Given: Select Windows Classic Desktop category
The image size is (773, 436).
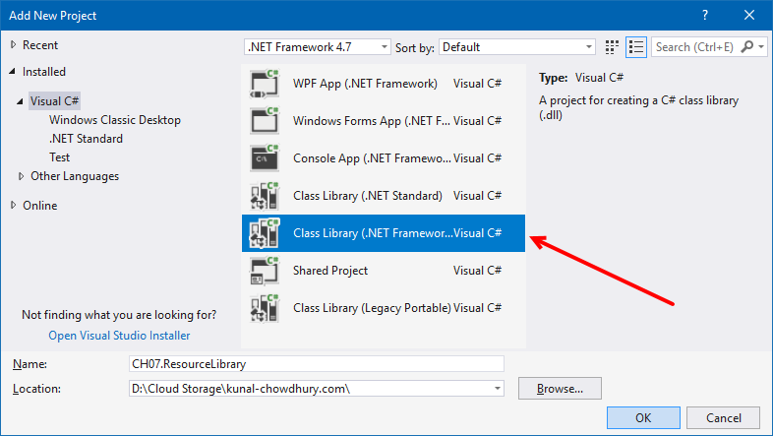Looking at the screenshot, I should click(115, 120).
